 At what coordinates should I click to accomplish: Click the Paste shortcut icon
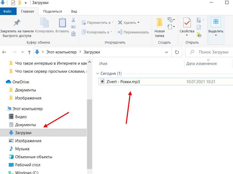[x=73, y=34]
